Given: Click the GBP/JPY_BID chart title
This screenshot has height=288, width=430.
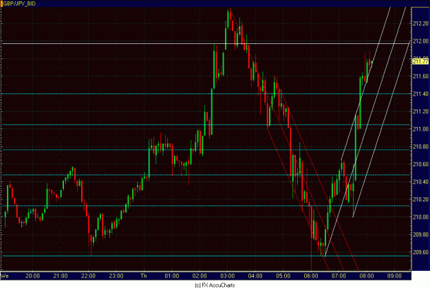Looking at the screenshot, I should tap(19, 3).
